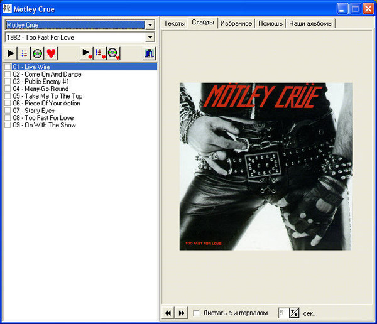Click the playlist list icon button

(24, 53)
